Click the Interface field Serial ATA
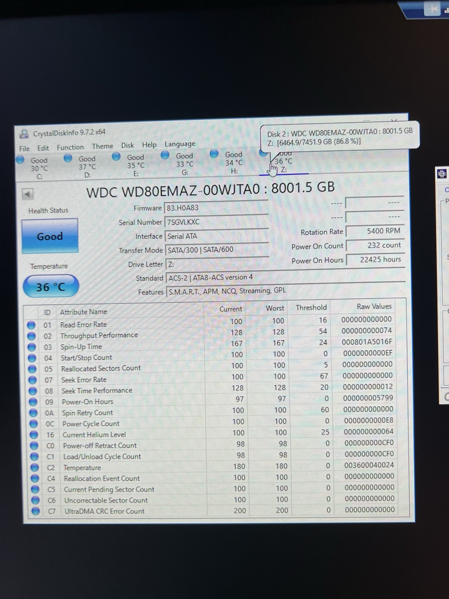This screenshot has width=449, height=599. coord(217,236)
